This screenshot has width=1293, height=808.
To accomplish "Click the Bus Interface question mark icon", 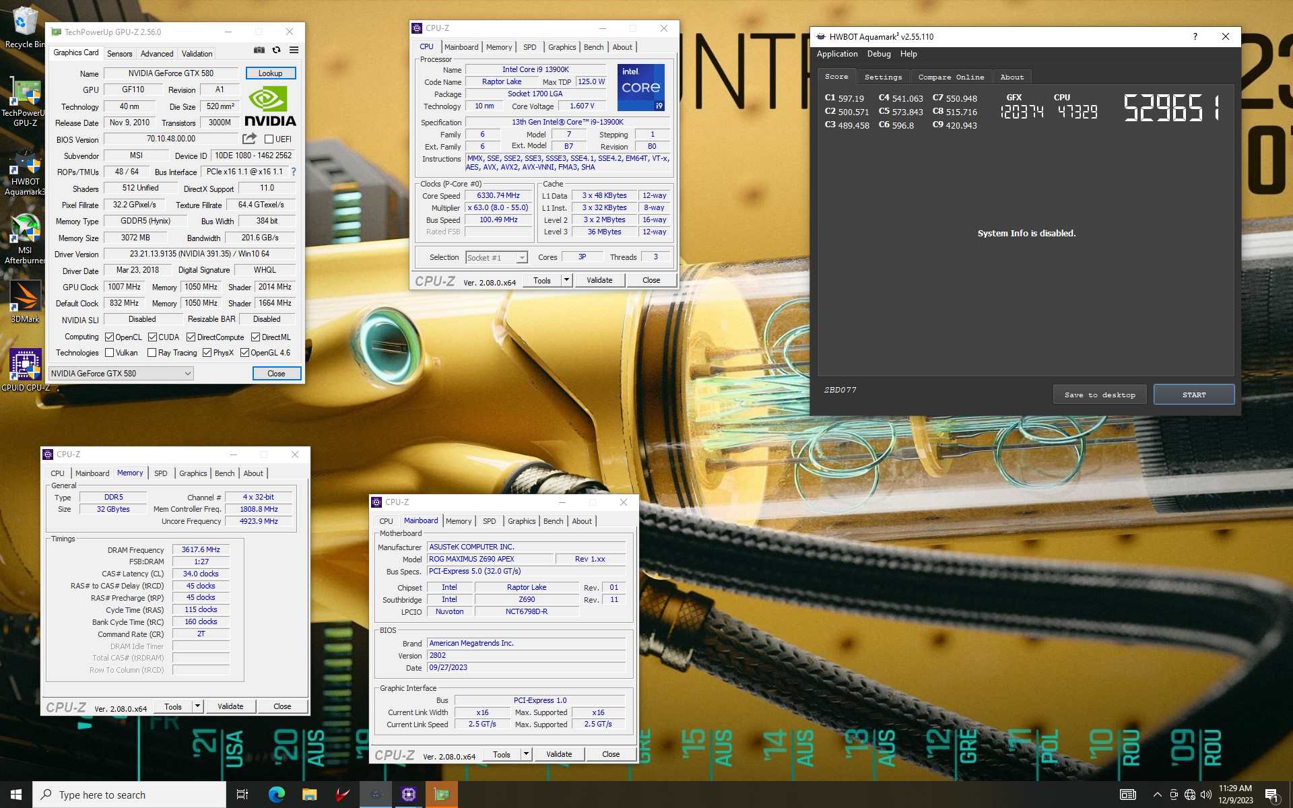I will pos(294,172).
